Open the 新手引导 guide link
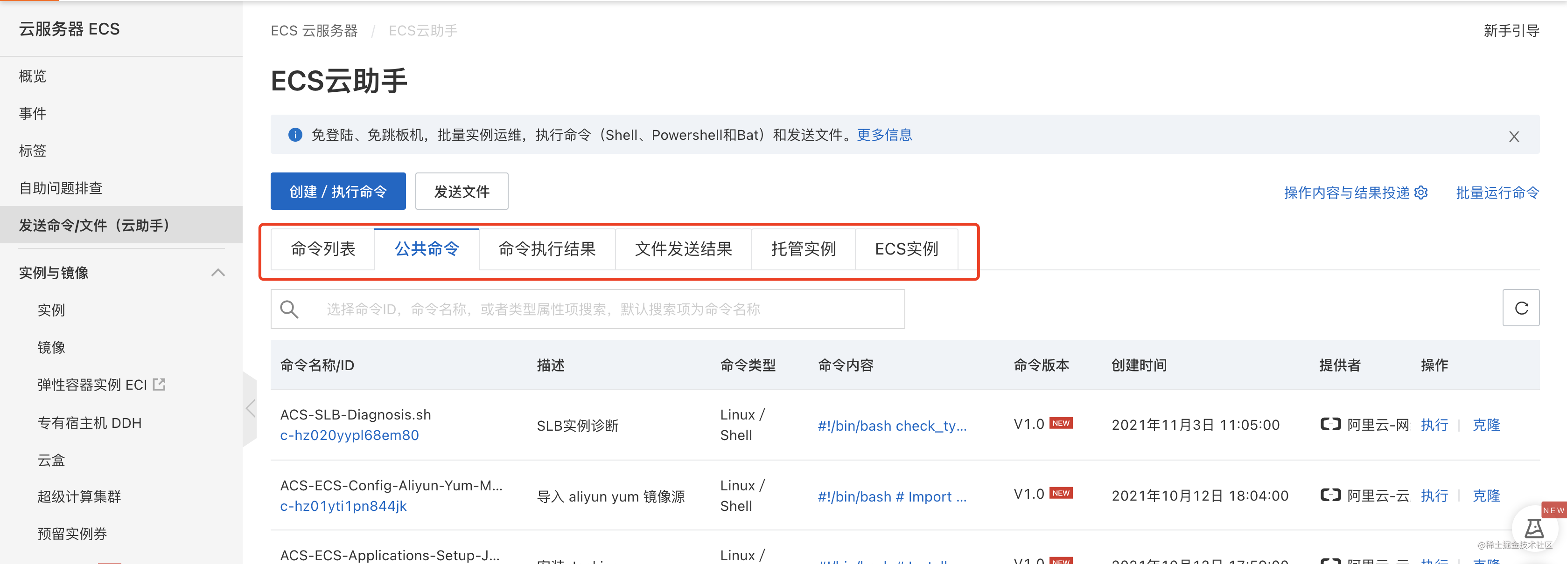The image size is (1567, 564). click(x=1511, y=31)
